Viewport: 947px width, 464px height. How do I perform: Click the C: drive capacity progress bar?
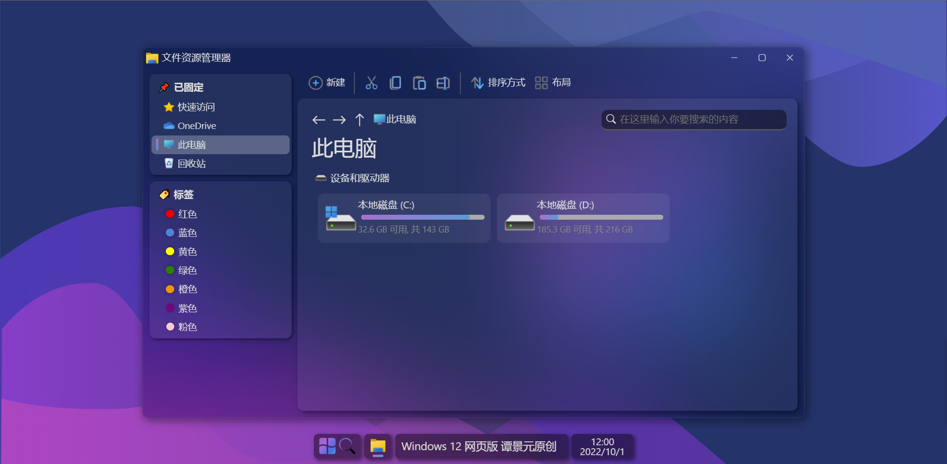click(422, 217)
